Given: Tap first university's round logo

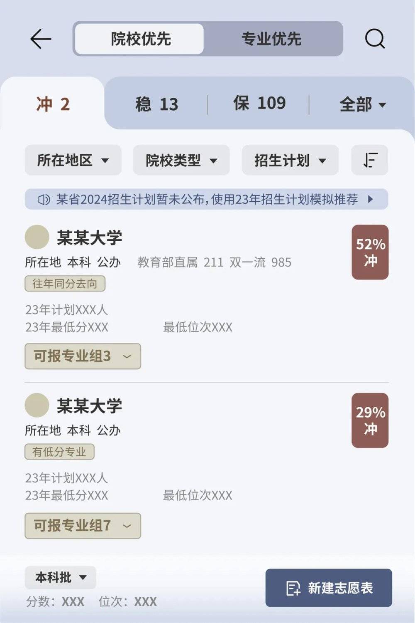Looking at the screenshot, I should click(37, 237).
